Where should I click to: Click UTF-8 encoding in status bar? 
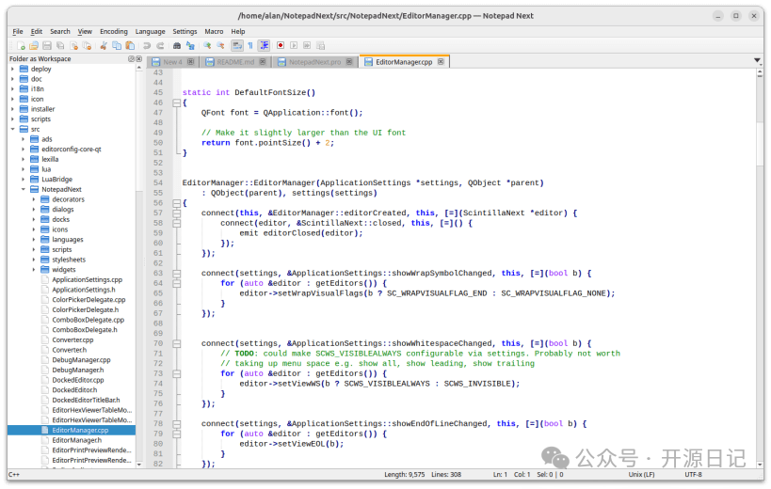coord(694,474)
